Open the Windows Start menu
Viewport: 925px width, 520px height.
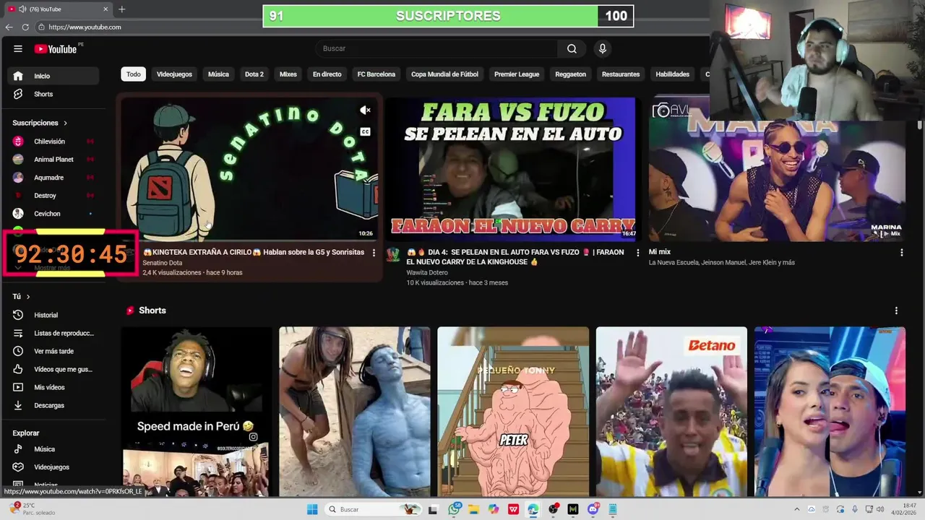(x=312, y=509)
